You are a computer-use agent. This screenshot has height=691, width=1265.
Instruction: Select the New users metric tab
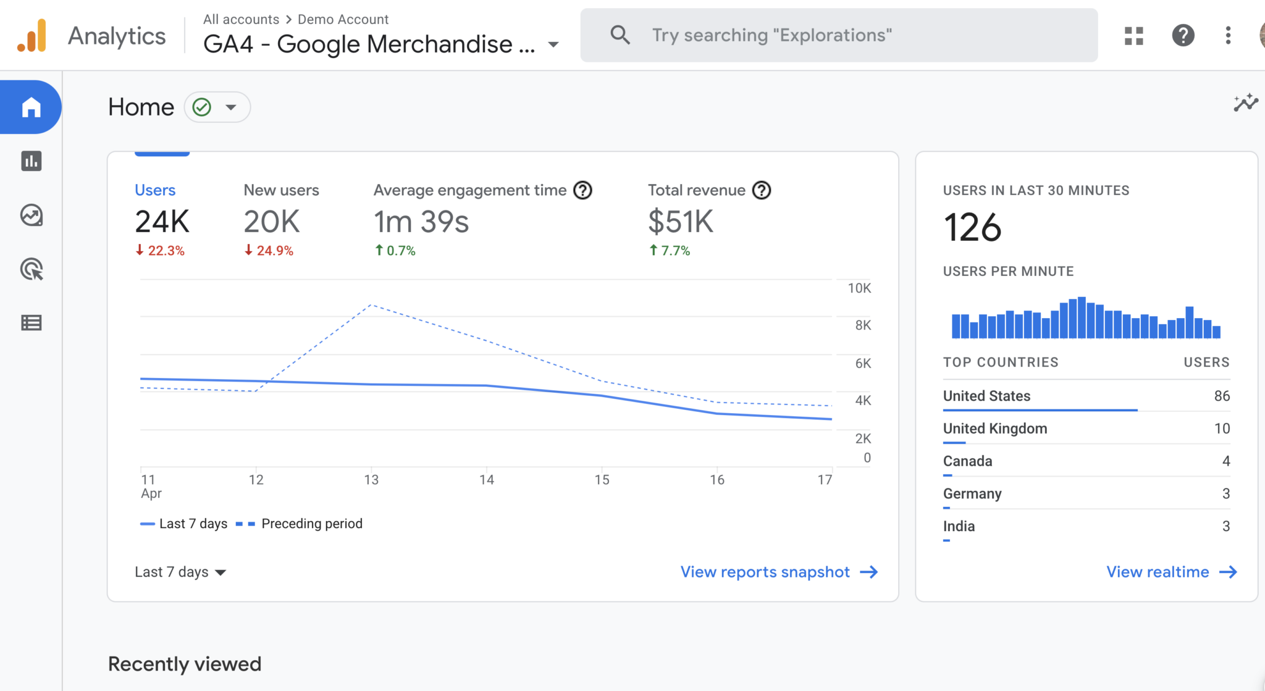click(x=281, y=219)
